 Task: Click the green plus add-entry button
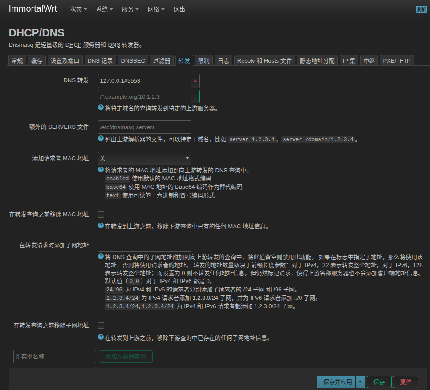(195, 96)
